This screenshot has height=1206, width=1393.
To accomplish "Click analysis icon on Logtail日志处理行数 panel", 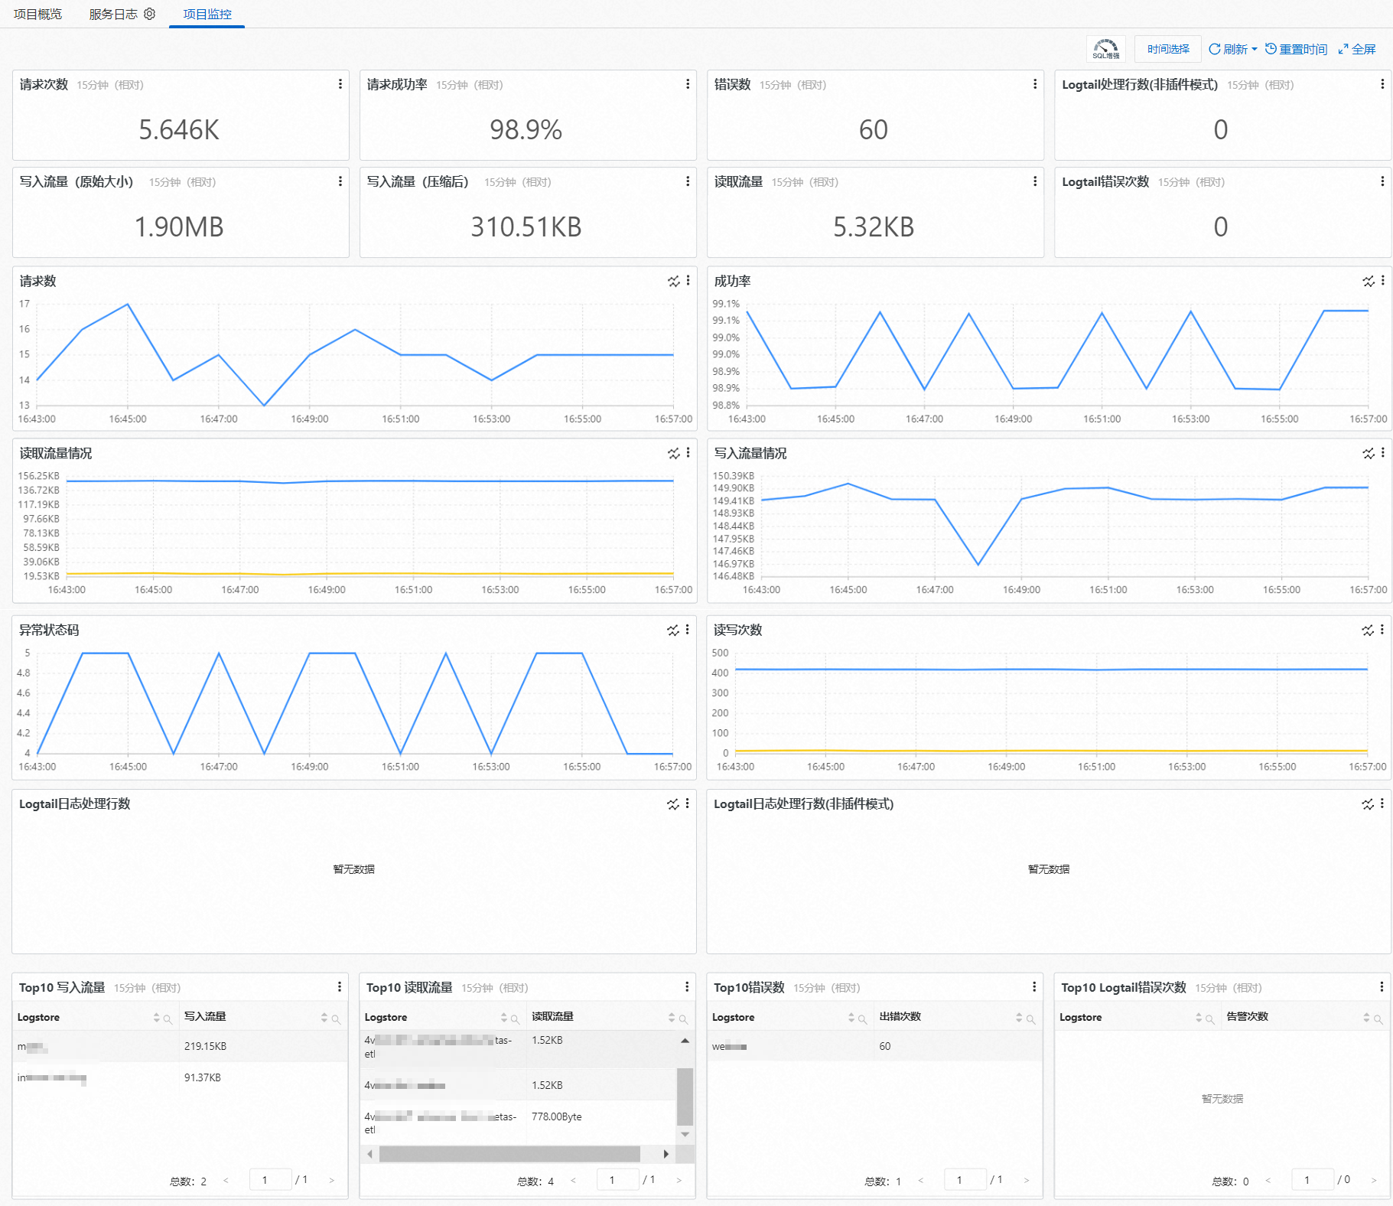I will (x=673, y=804).
